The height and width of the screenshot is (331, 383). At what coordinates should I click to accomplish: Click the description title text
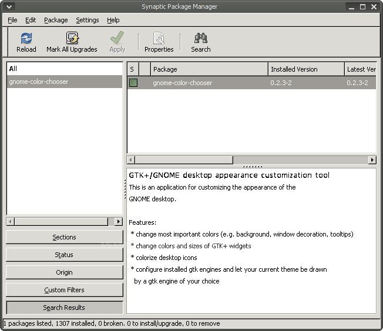point(229,175)
